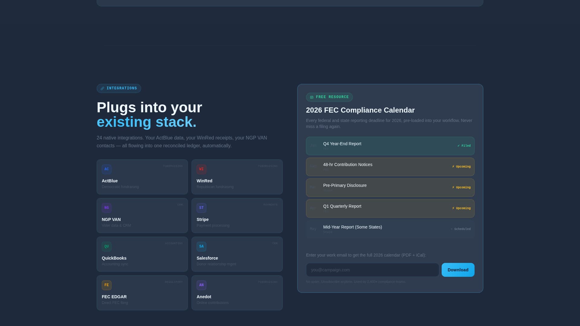Click the FUNDRAISING tag on ActBlue card
The width and height of the screenshot is (580, 326).
[x=173, y=166]
